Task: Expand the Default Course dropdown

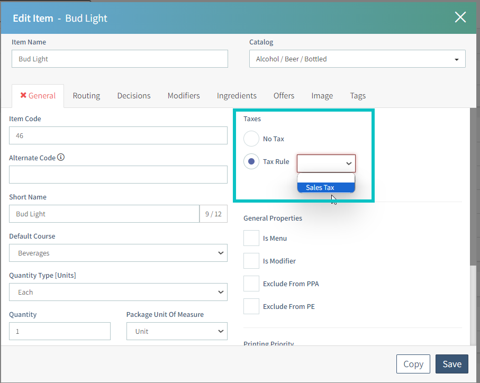Action: (x=118, y=253)
